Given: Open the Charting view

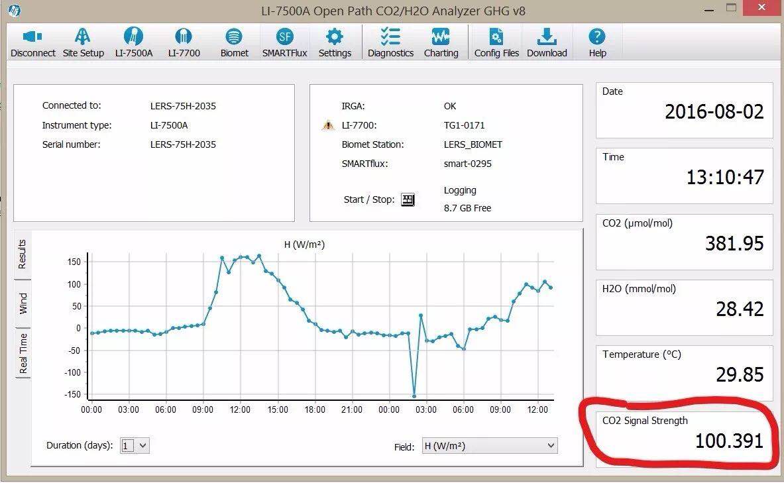Looking at the screenshot, I should pyautogui.click(x=441, y=42).
